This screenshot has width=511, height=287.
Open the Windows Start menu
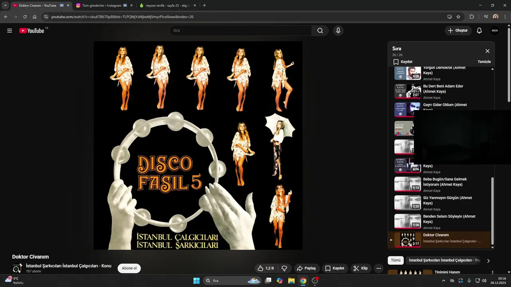click(x=196, y=281)
